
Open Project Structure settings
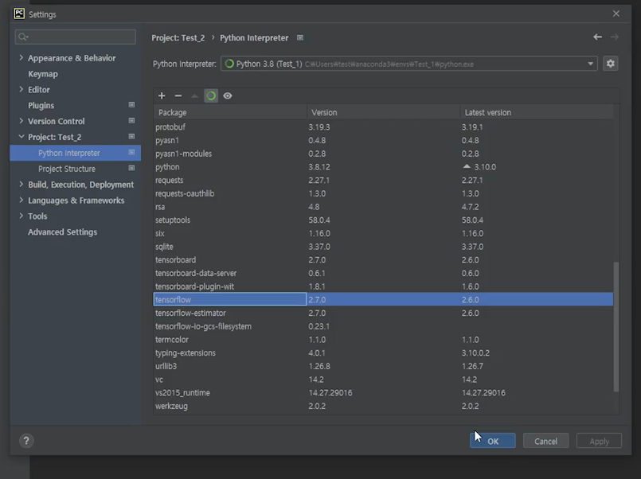[67, 169]
